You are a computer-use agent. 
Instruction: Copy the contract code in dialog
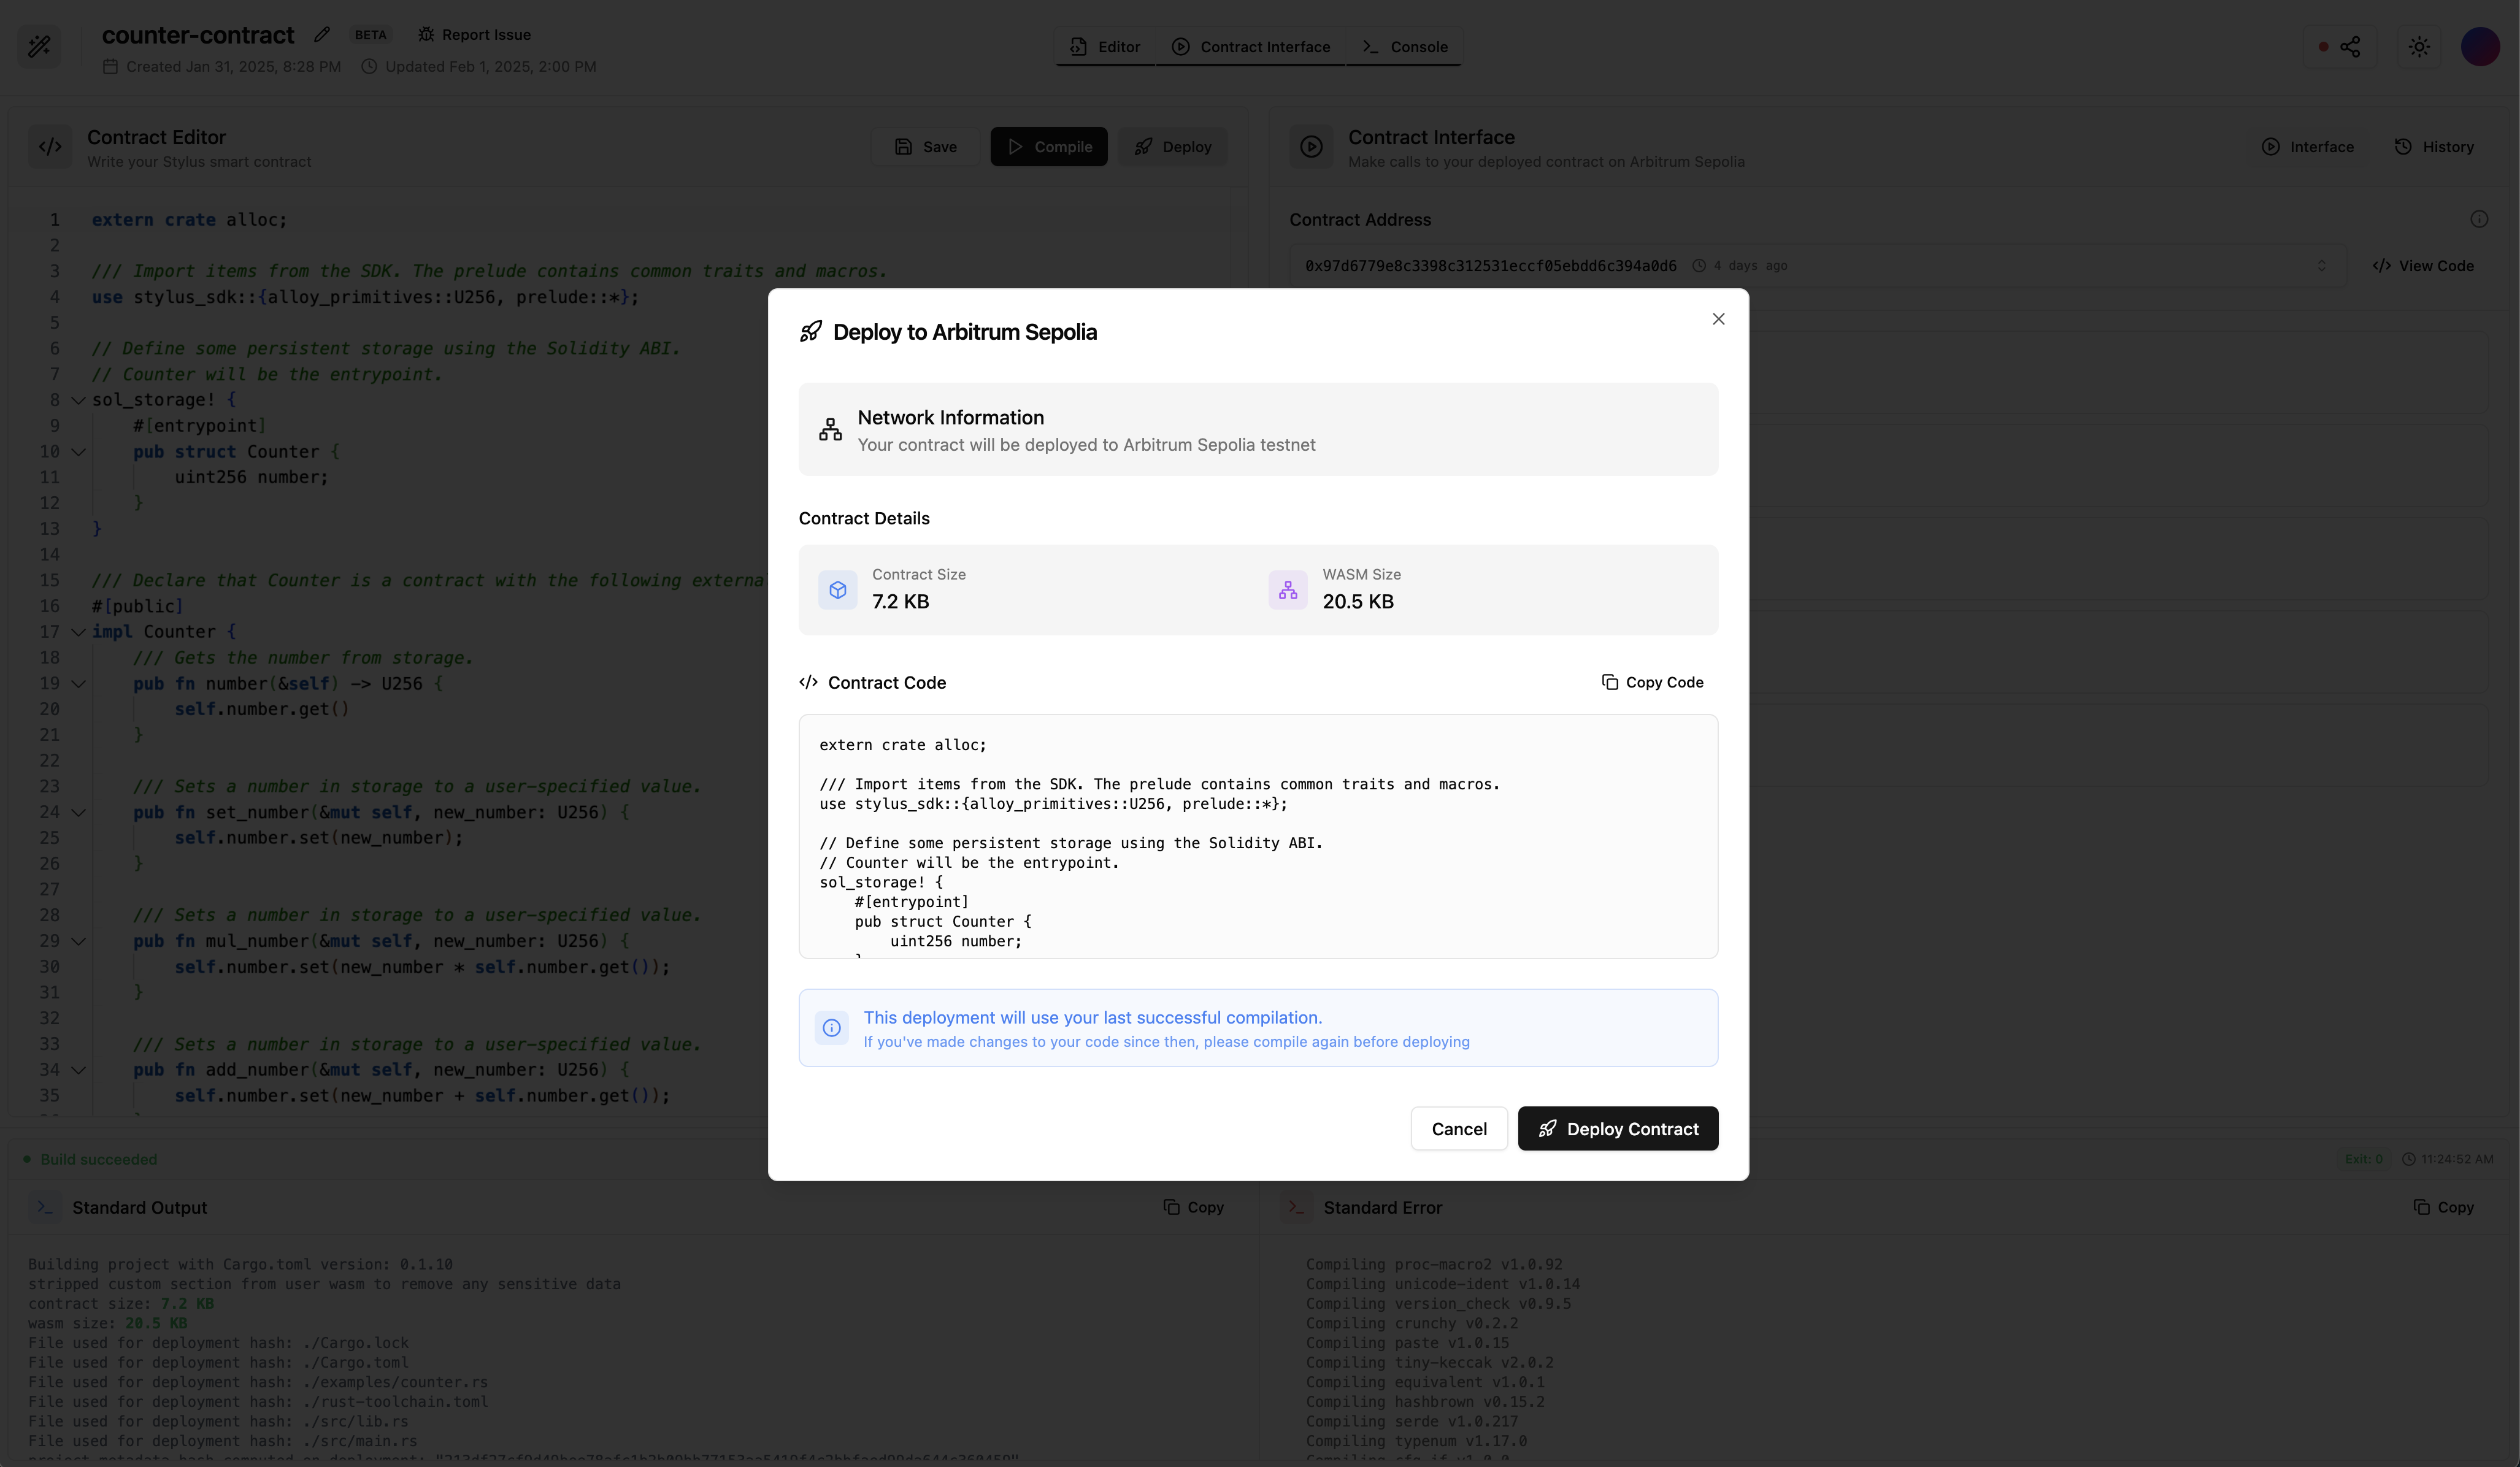(1653, 682)
